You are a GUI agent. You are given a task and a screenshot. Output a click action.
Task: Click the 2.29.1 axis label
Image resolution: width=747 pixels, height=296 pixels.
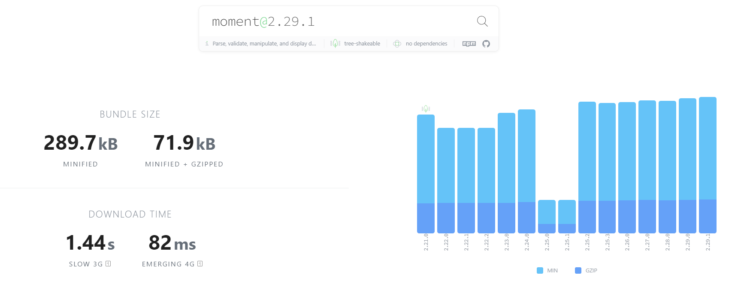tap(708, 242)
